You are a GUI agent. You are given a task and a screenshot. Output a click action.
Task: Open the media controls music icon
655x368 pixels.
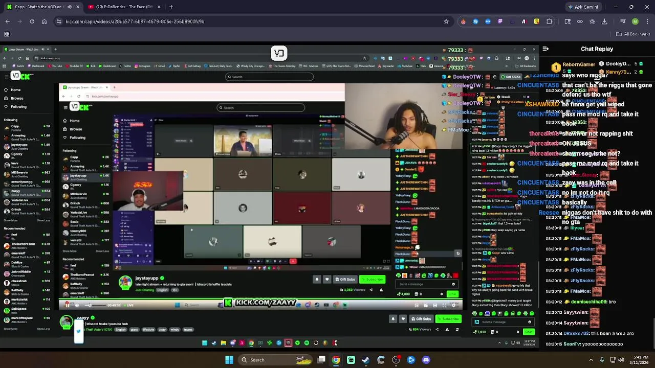coord(623,21)
